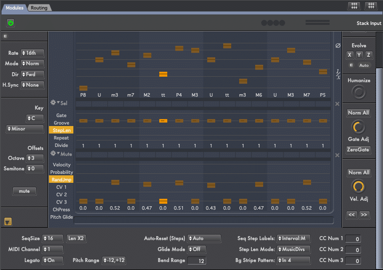Click the small E icon at left panel top
The width and height of the screenshot is (383, 270).
[5, 36]
